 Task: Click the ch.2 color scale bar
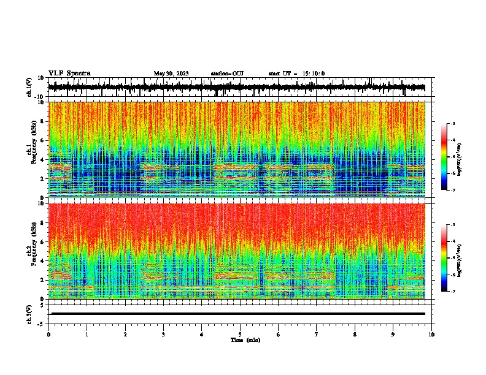click(x=444, y=258)
